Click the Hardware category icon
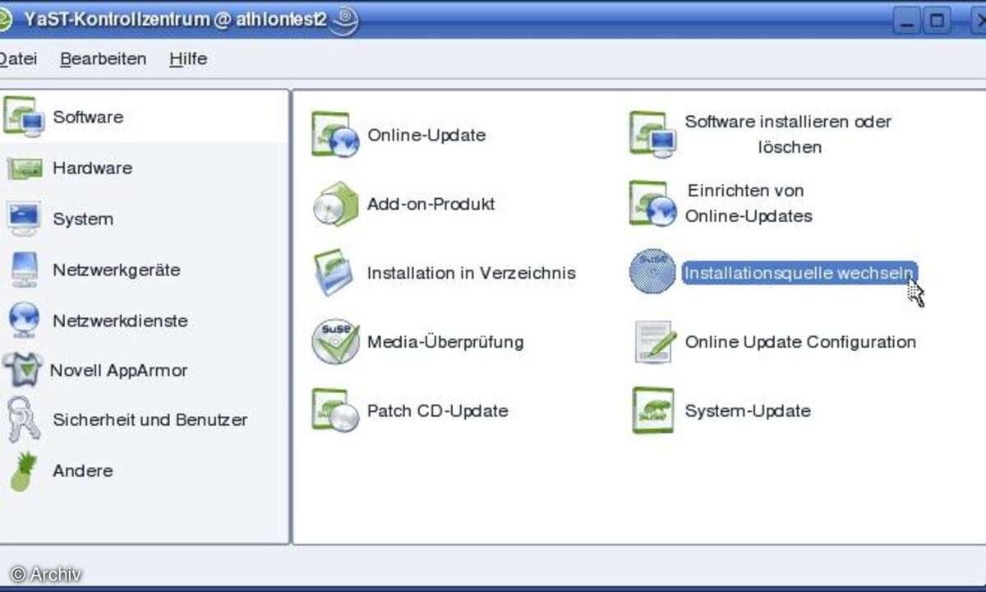 click(24, 169)
